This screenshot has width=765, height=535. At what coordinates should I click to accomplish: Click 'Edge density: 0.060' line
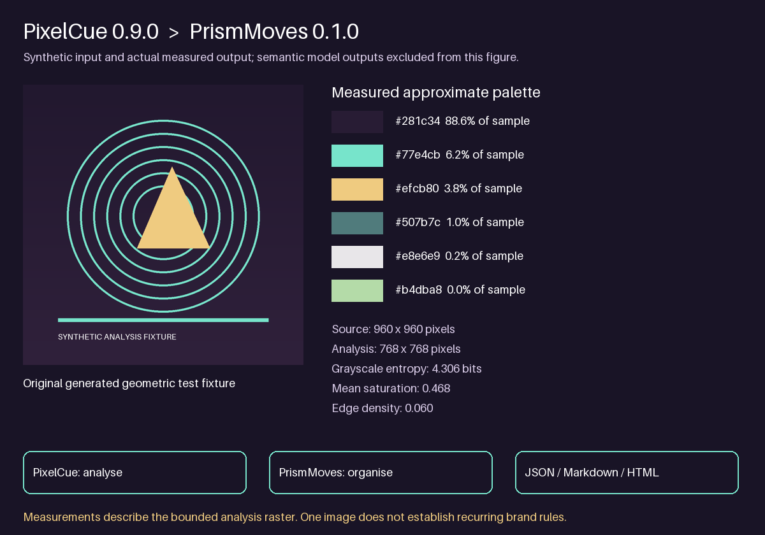382,408
